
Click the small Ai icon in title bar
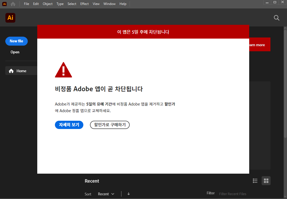pos(4,4)
